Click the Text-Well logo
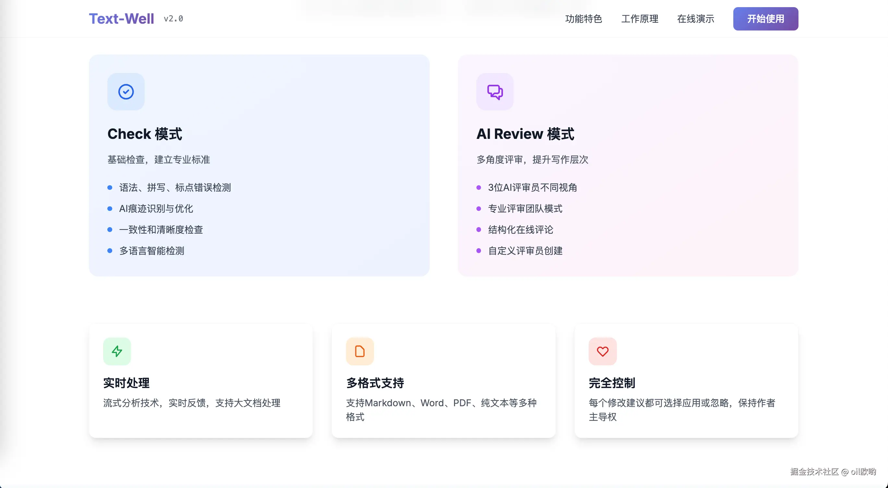 tap(121, 18)
